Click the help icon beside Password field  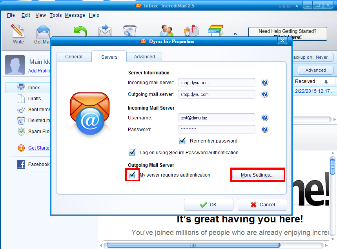point(265,129)
